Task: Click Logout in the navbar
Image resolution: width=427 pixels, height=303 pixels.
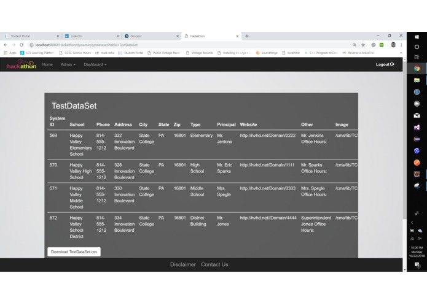Action: tap(385, 64)
